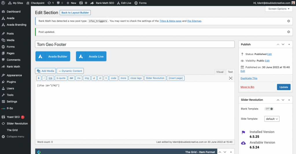Click the Yoast icon in admin bar

pyautogui.click(x=81, y=3)
